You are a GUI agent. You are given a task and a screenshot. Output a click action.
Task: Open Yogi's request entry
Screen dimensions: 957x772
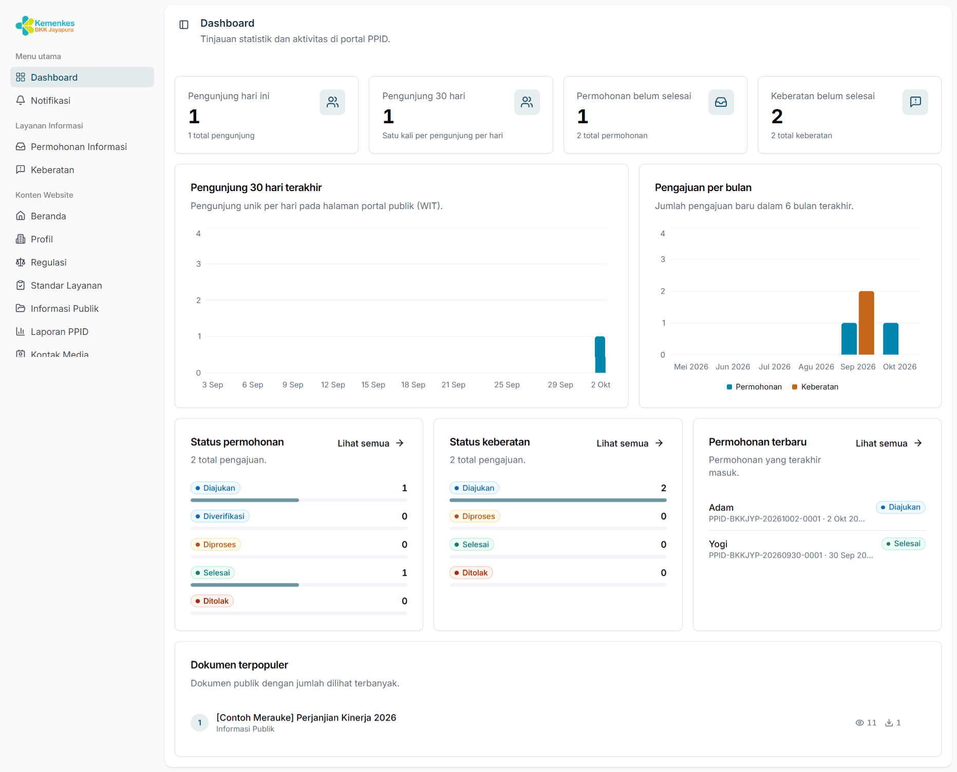tap(817, 549)
